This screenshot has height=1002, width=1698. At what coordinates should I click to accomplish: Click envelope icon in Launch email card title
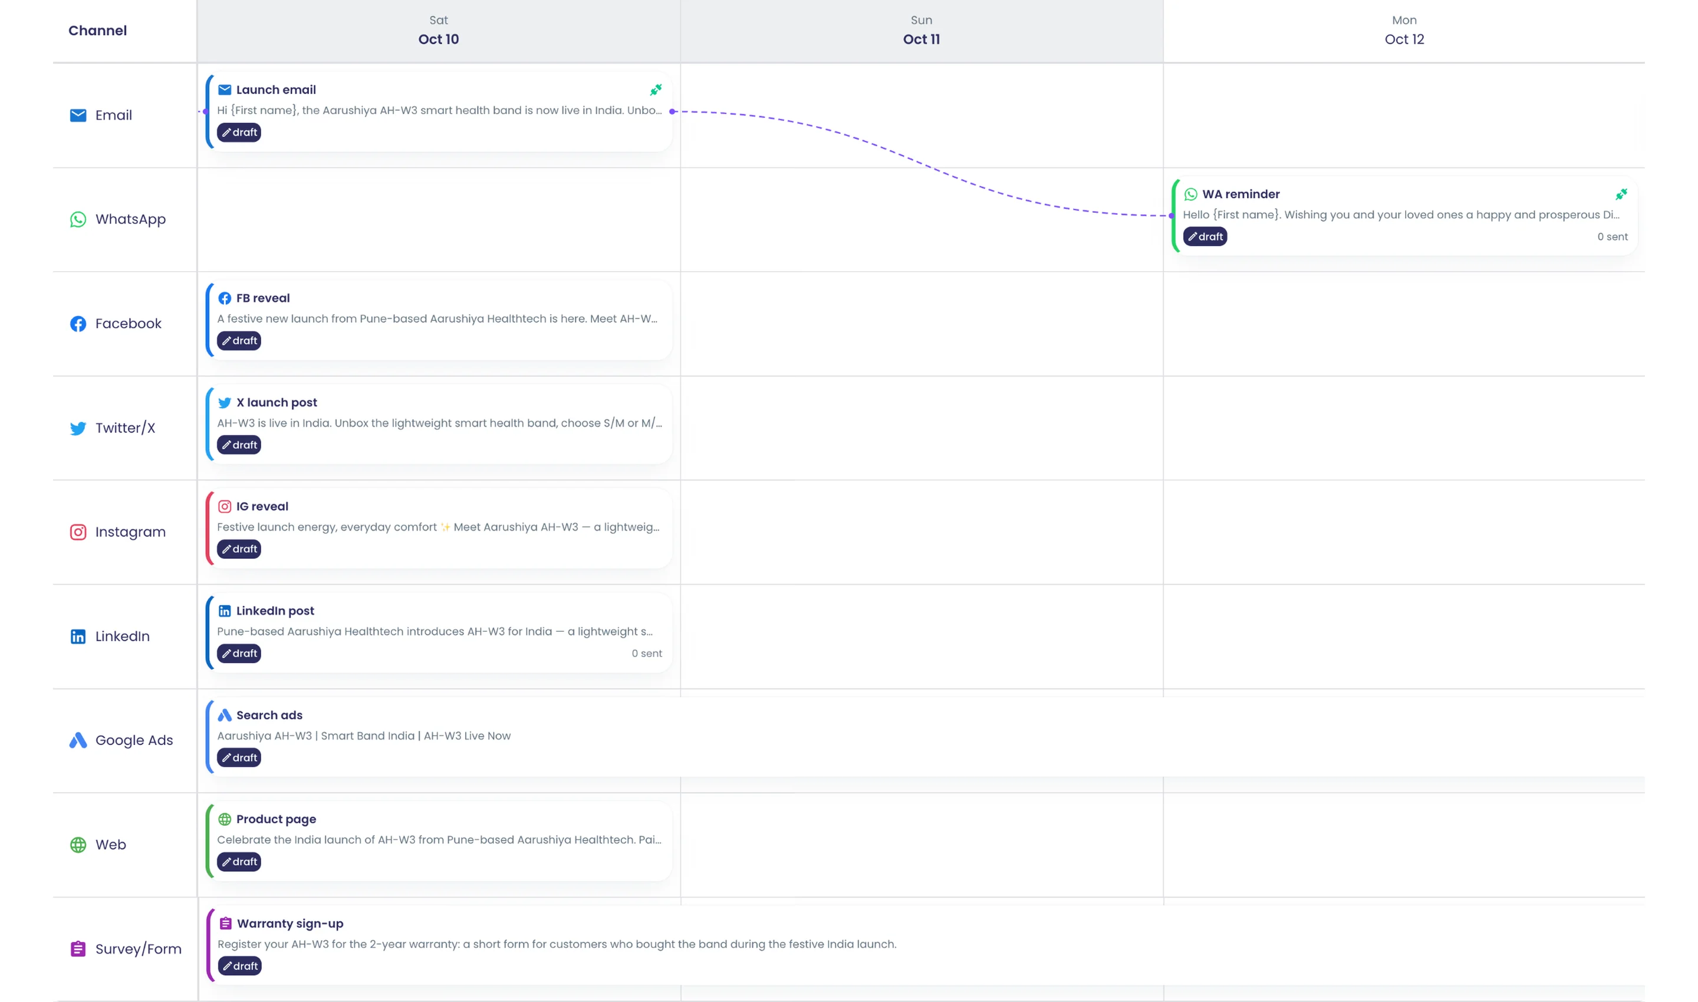click(225, 90)
